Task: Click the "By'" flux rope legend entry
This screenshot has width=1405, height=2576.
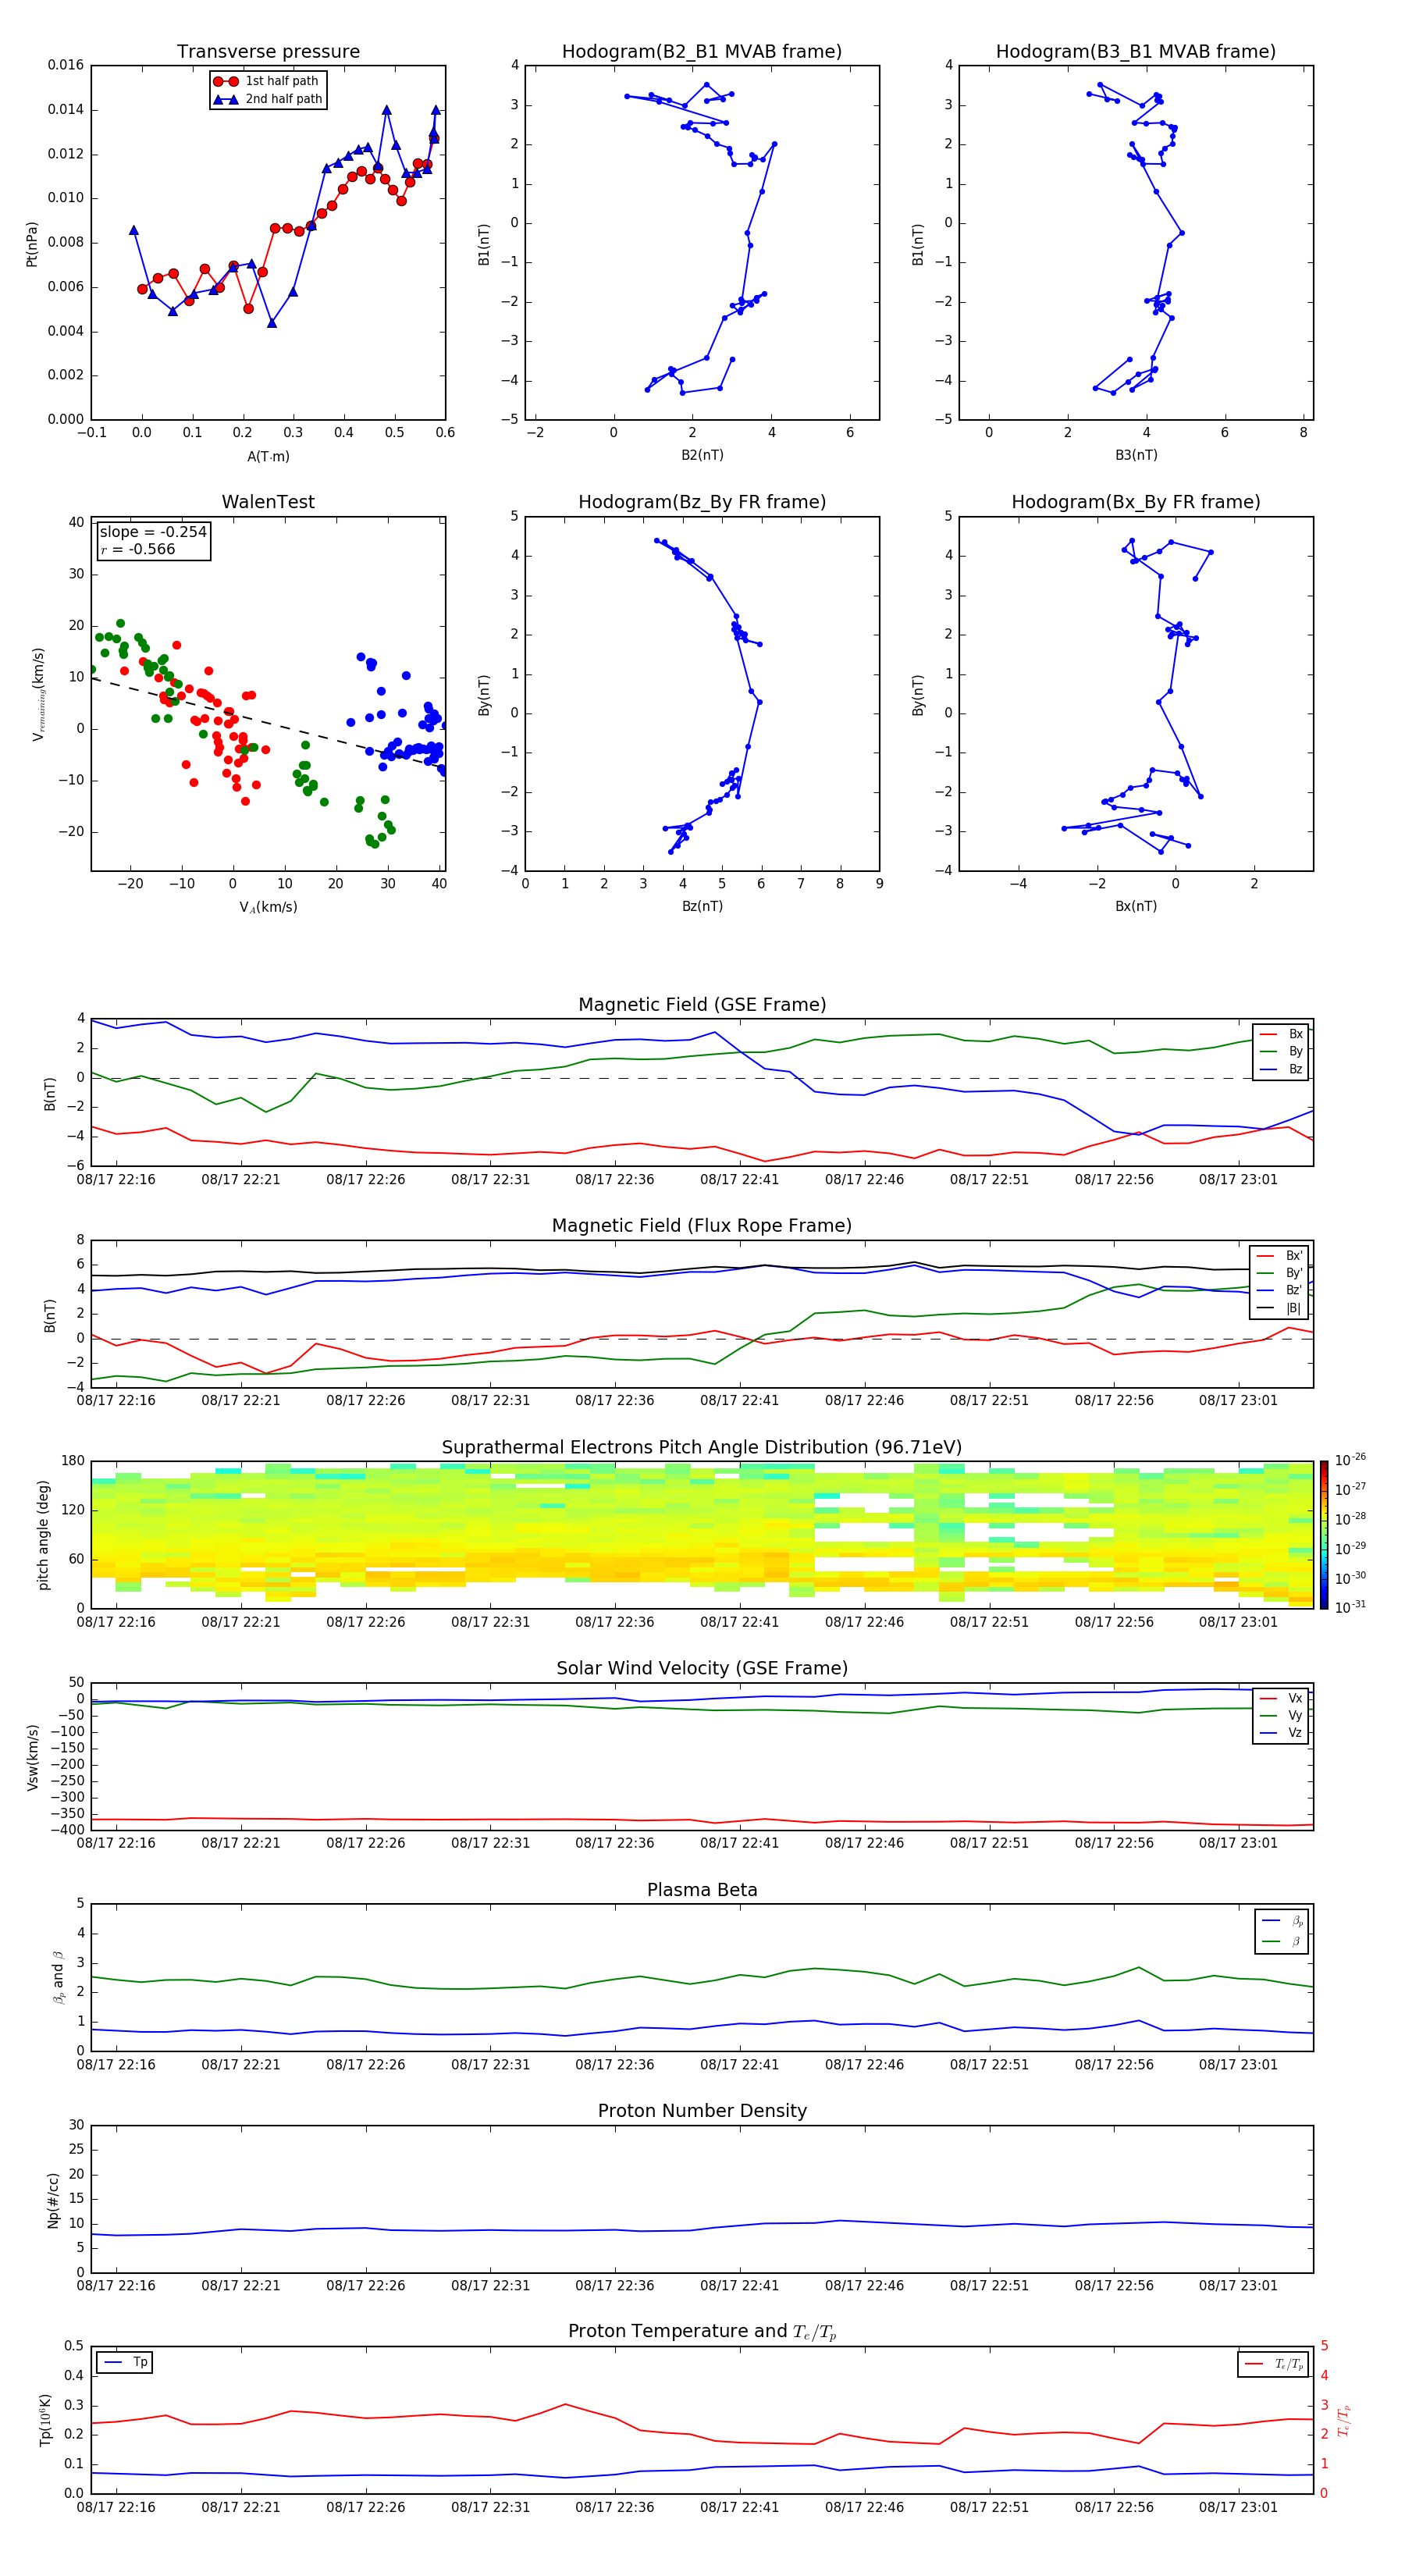Action: 1280,1273
